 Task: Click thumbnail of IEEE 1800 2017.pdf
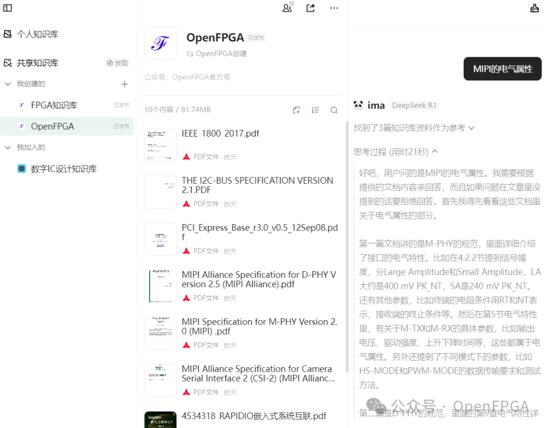coord(161,145)
